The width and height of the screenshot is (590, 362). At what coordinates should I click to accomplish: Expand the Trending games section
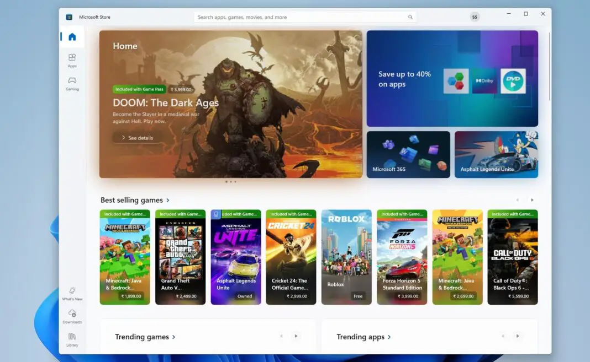click(145, 337)
